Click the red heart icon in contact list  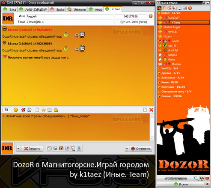pyautogui.click(x=207, y=179)
